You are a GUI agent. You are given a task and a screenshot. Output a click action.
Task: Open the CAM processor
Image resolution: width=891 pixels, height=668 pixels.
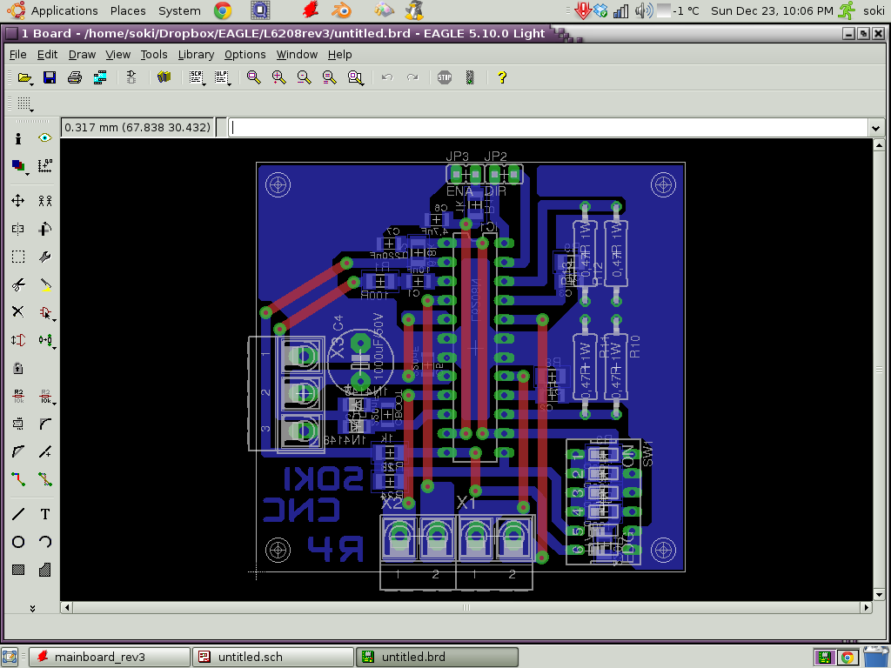102,77
